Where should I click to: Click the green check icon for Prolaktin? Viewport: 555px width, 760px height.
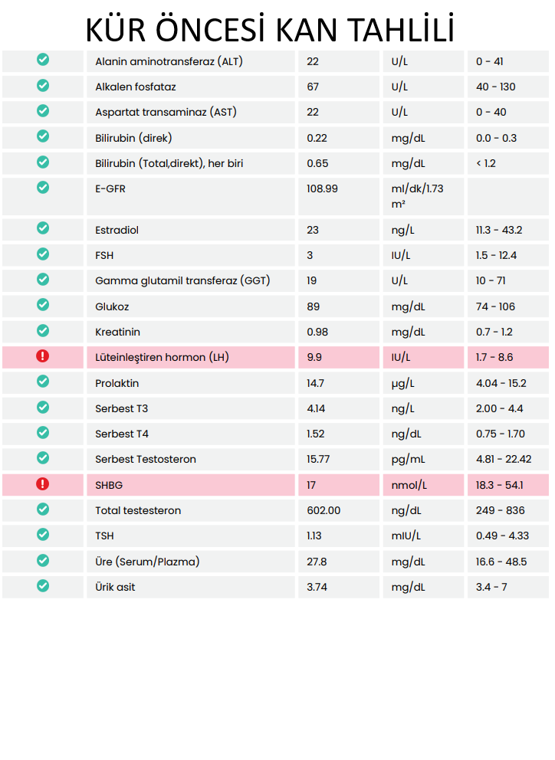43,382
